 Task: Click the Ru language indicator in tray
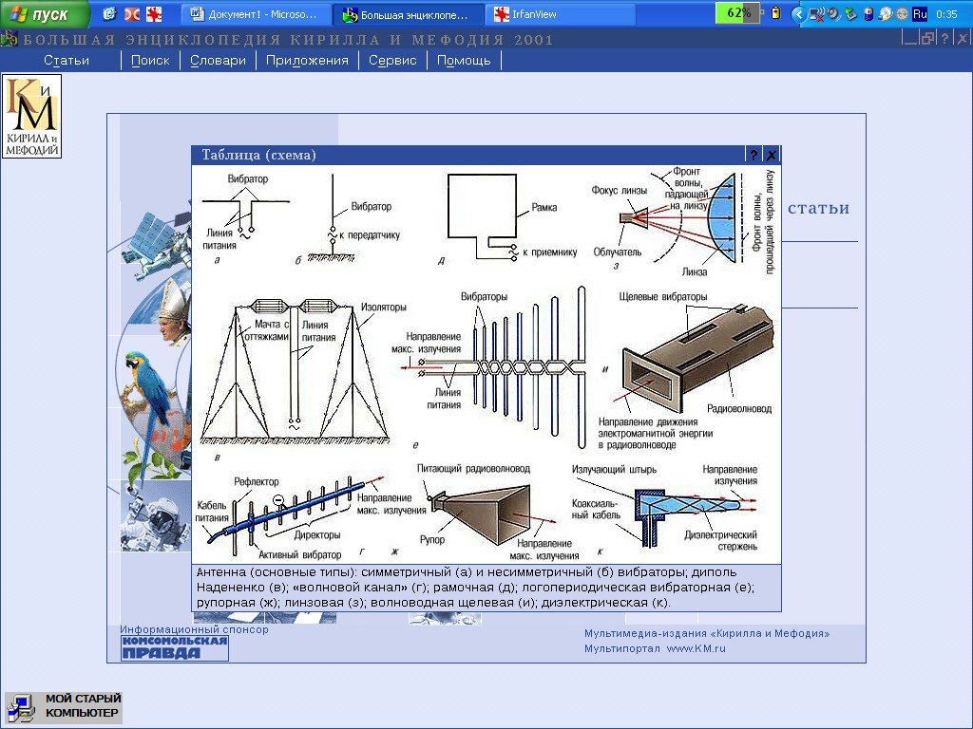click(x=919, y=14)
